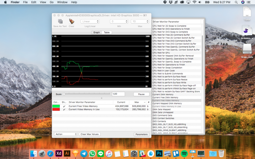
Task: Click the Current column header
Action: point(121,102)
